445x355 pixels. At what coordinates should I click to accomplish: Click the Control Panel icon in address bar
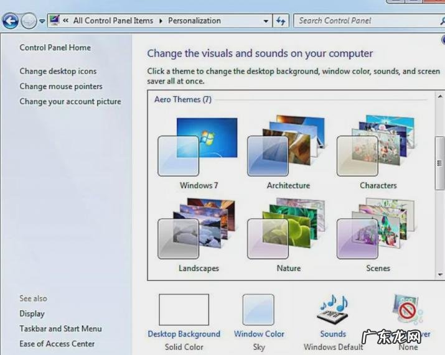[x=55, y=21]
